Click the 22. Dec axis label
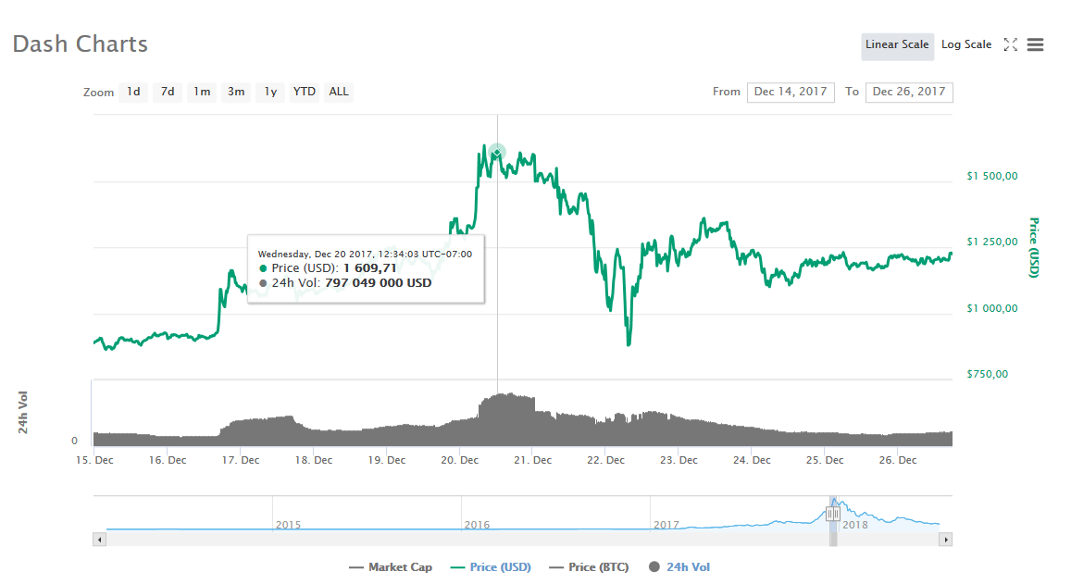This screenshot has height=584, width=1071. click(x=606, y=460)
